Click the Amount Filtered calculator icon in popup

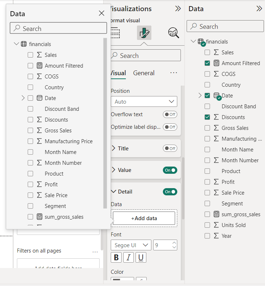(39, 65)
